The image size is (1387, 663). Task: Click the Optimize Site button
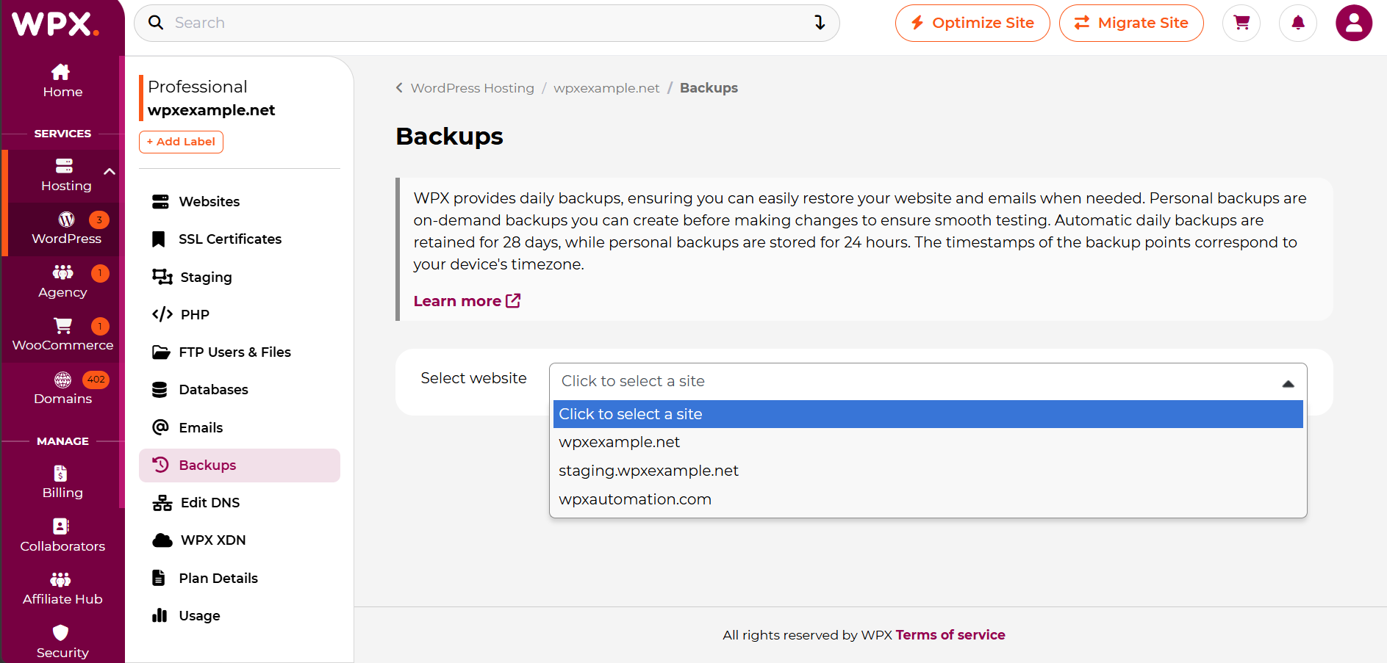[972, 23]
